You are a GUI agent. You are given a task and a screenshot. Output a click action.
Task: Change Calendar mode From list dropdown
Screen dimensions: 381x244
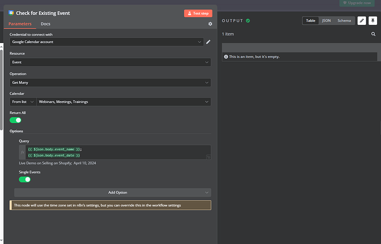[23, 102]
